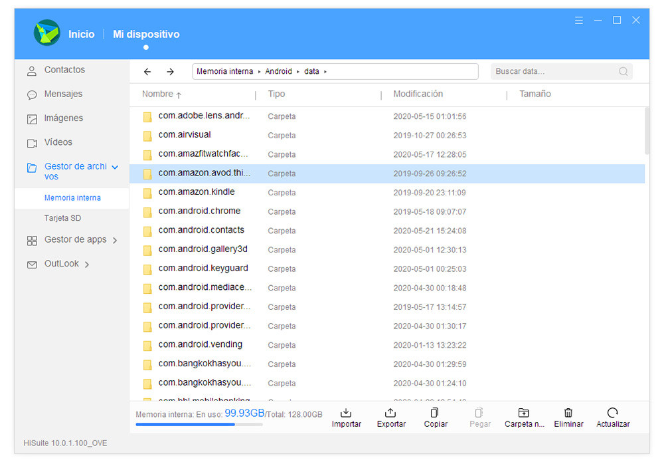The image size is (664, 464).
Task: Open Imágenes from the sidebar
Action: pos(63,118)
